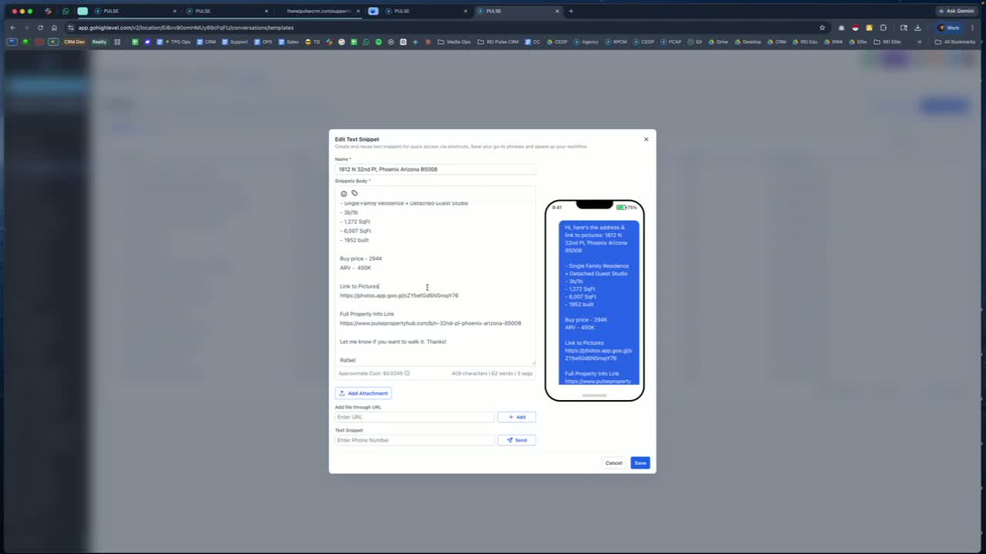Reload the page with the browser refresh icon

pos(40,28)
